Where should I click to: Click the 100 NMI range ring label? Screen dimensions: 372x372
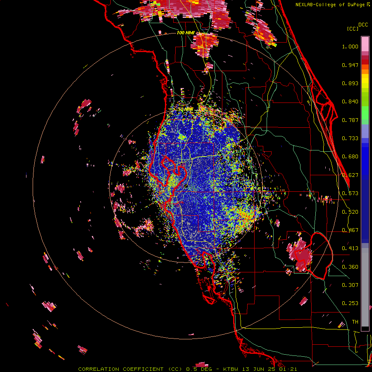pos(186,33)
